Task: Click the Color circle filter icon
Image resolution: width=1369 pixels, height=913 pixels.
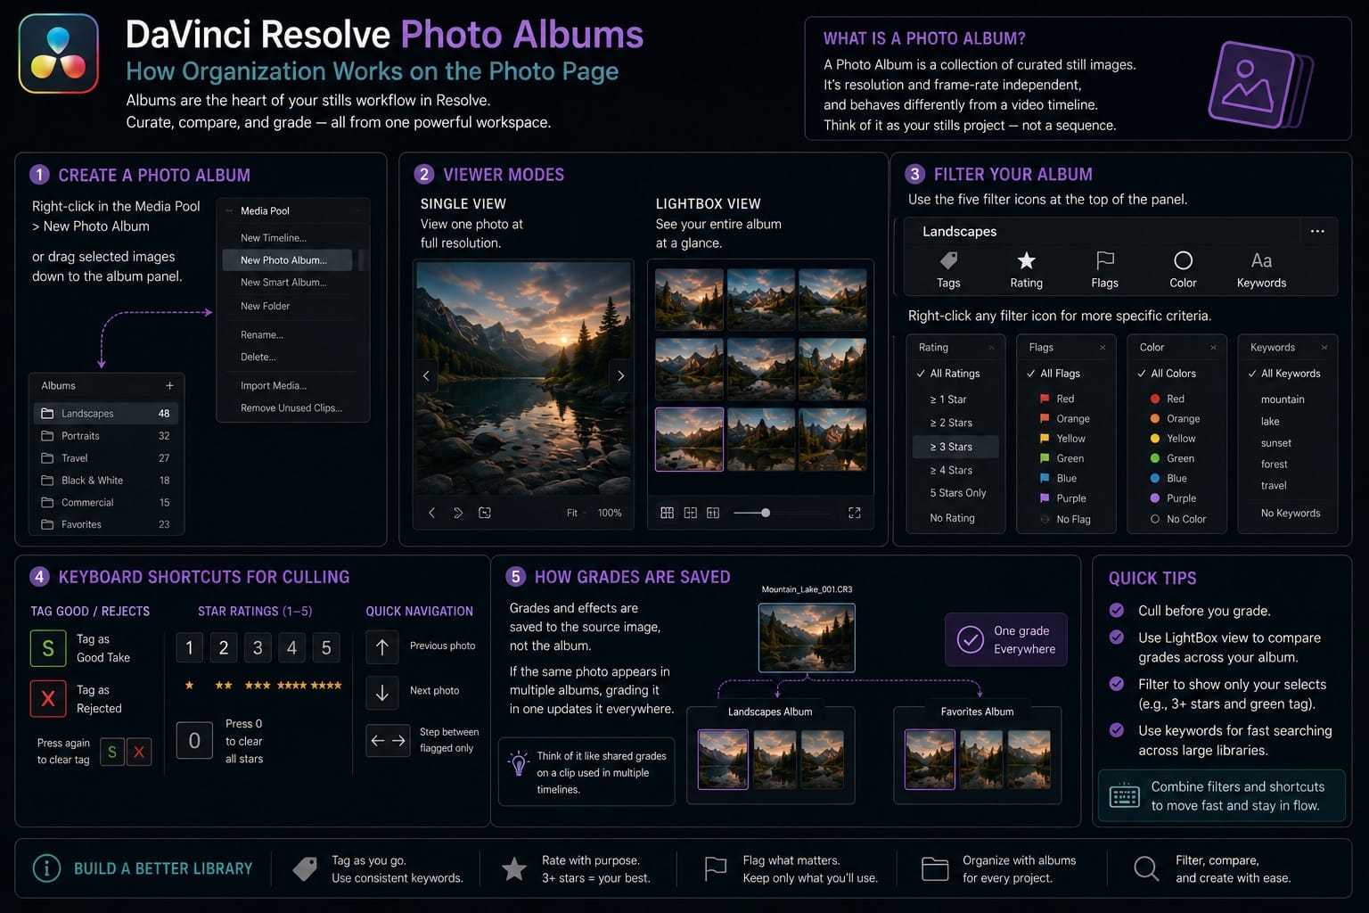Action: coord(1183,260)
